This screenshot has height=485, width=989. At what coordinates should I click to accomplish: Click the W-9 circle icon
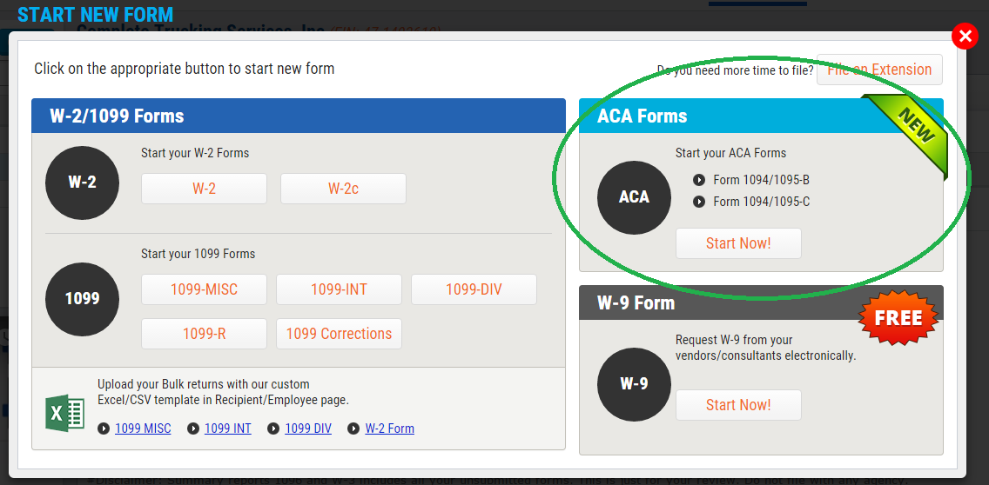point(634,383)
